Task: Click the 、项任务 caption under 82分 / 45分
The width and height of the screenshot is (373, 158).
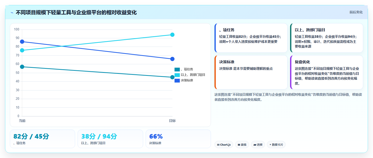Action: (x=19, y=143)
